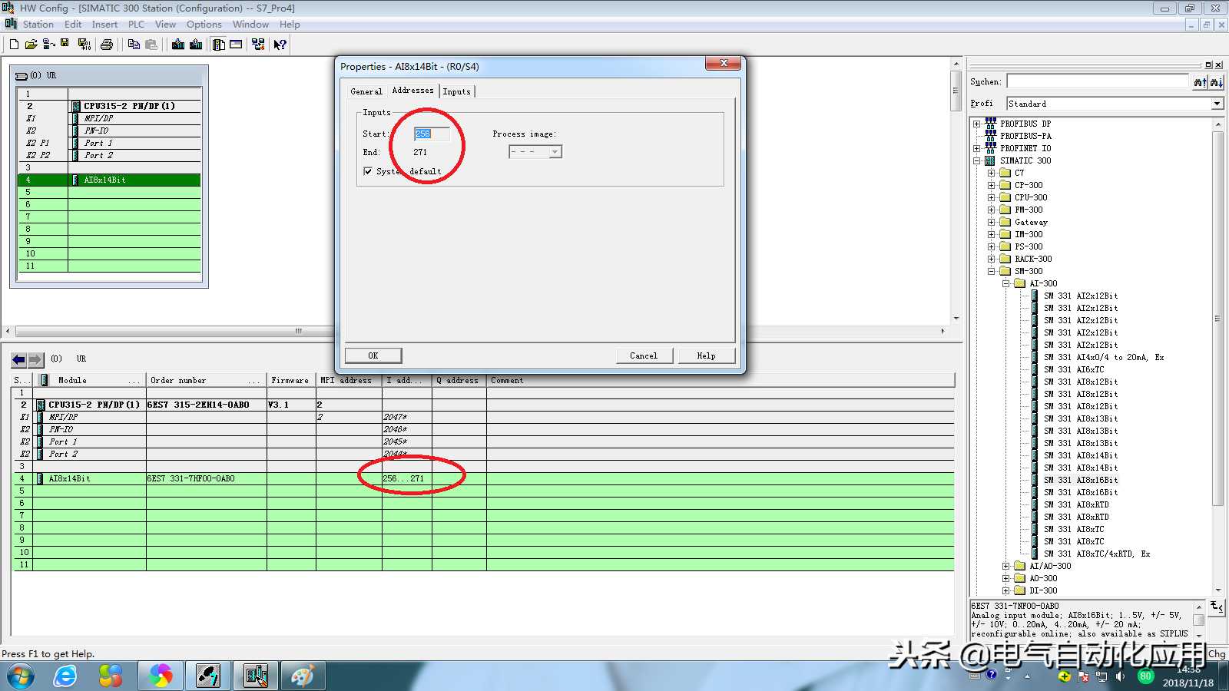
Task: Click OK in Properties dialog
Action: click(x=373, y=355)
